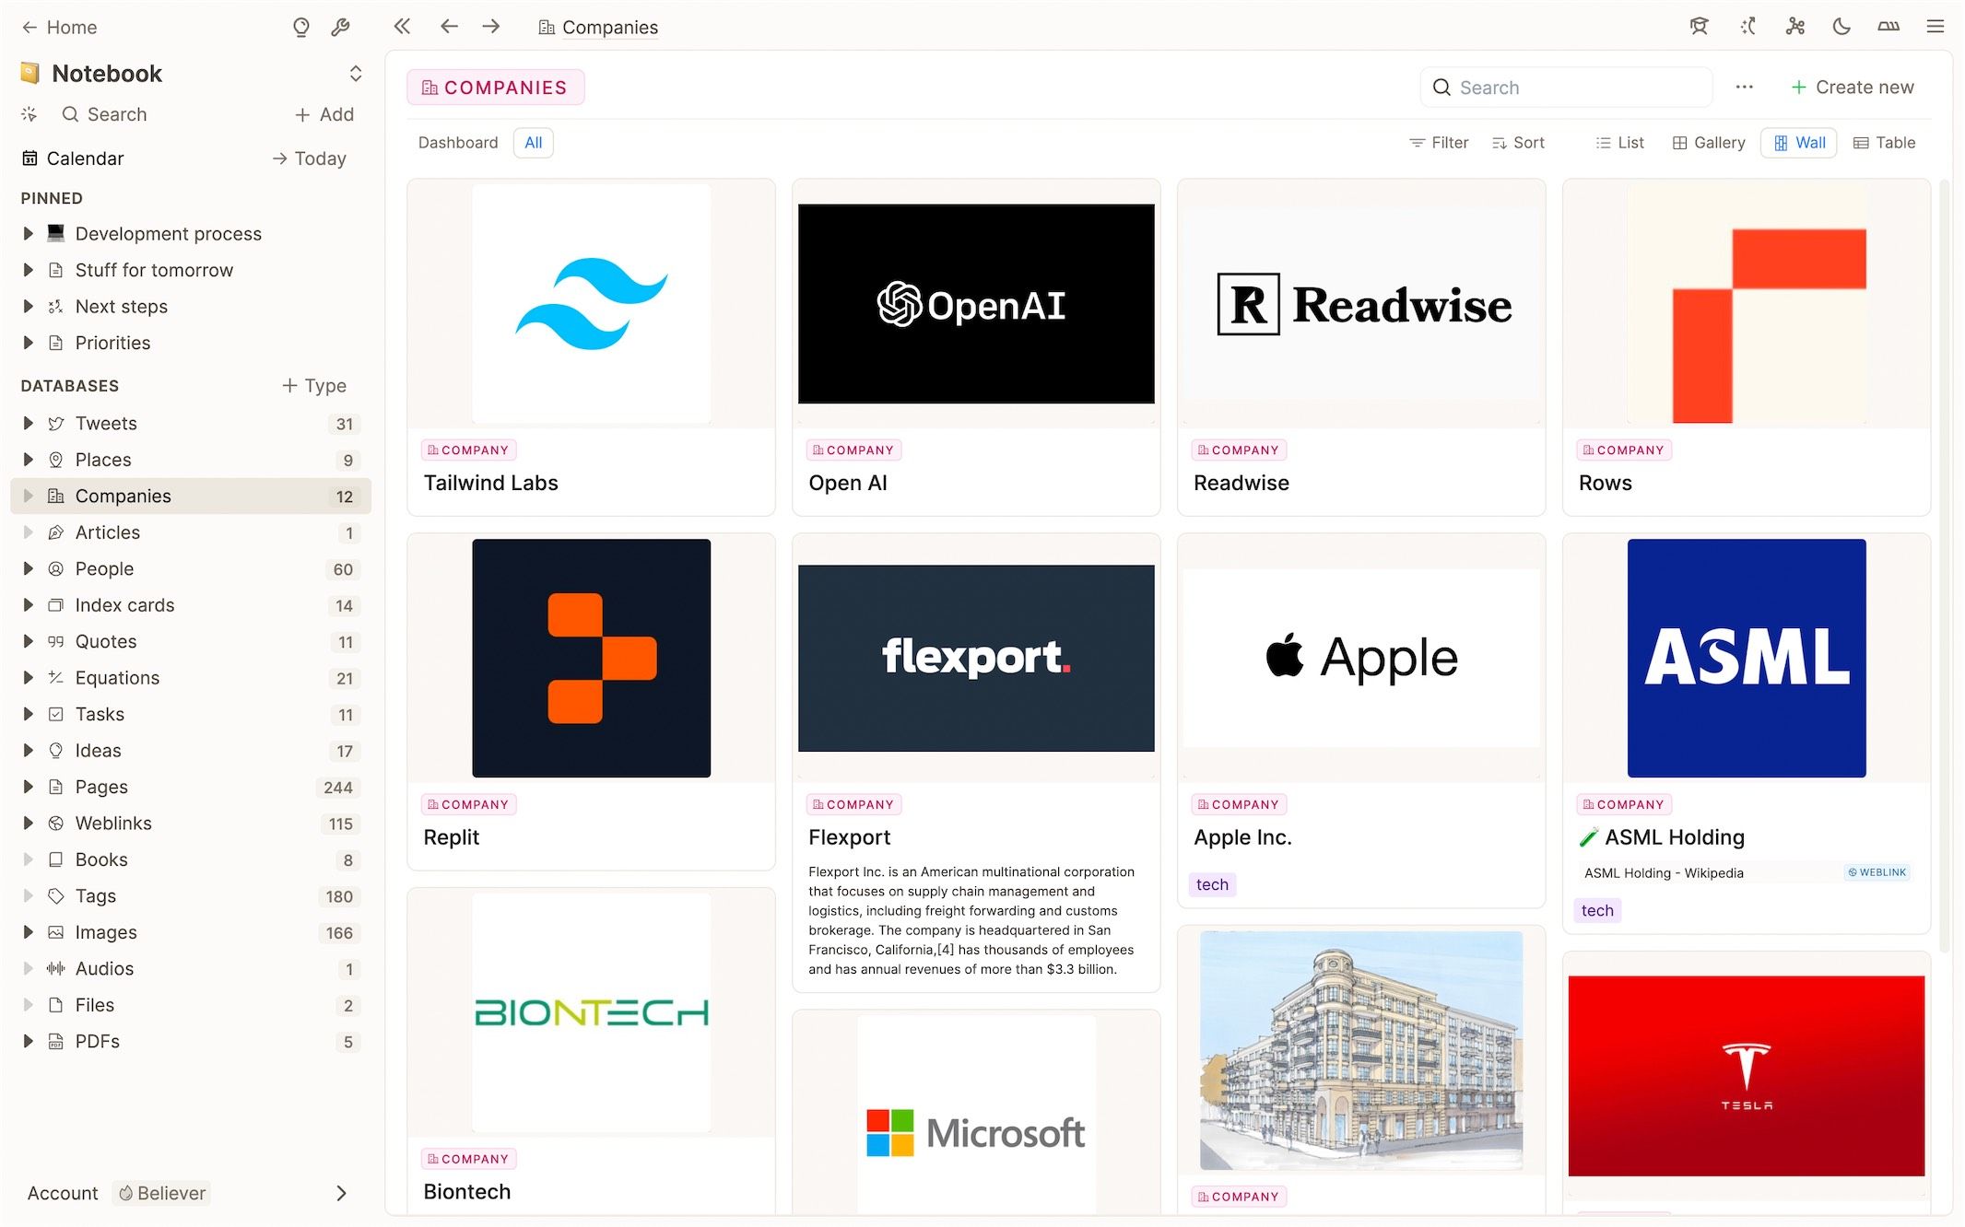Open the graph view icon
Screen dimensions: 1965x1227
(x=1794, y=27)
